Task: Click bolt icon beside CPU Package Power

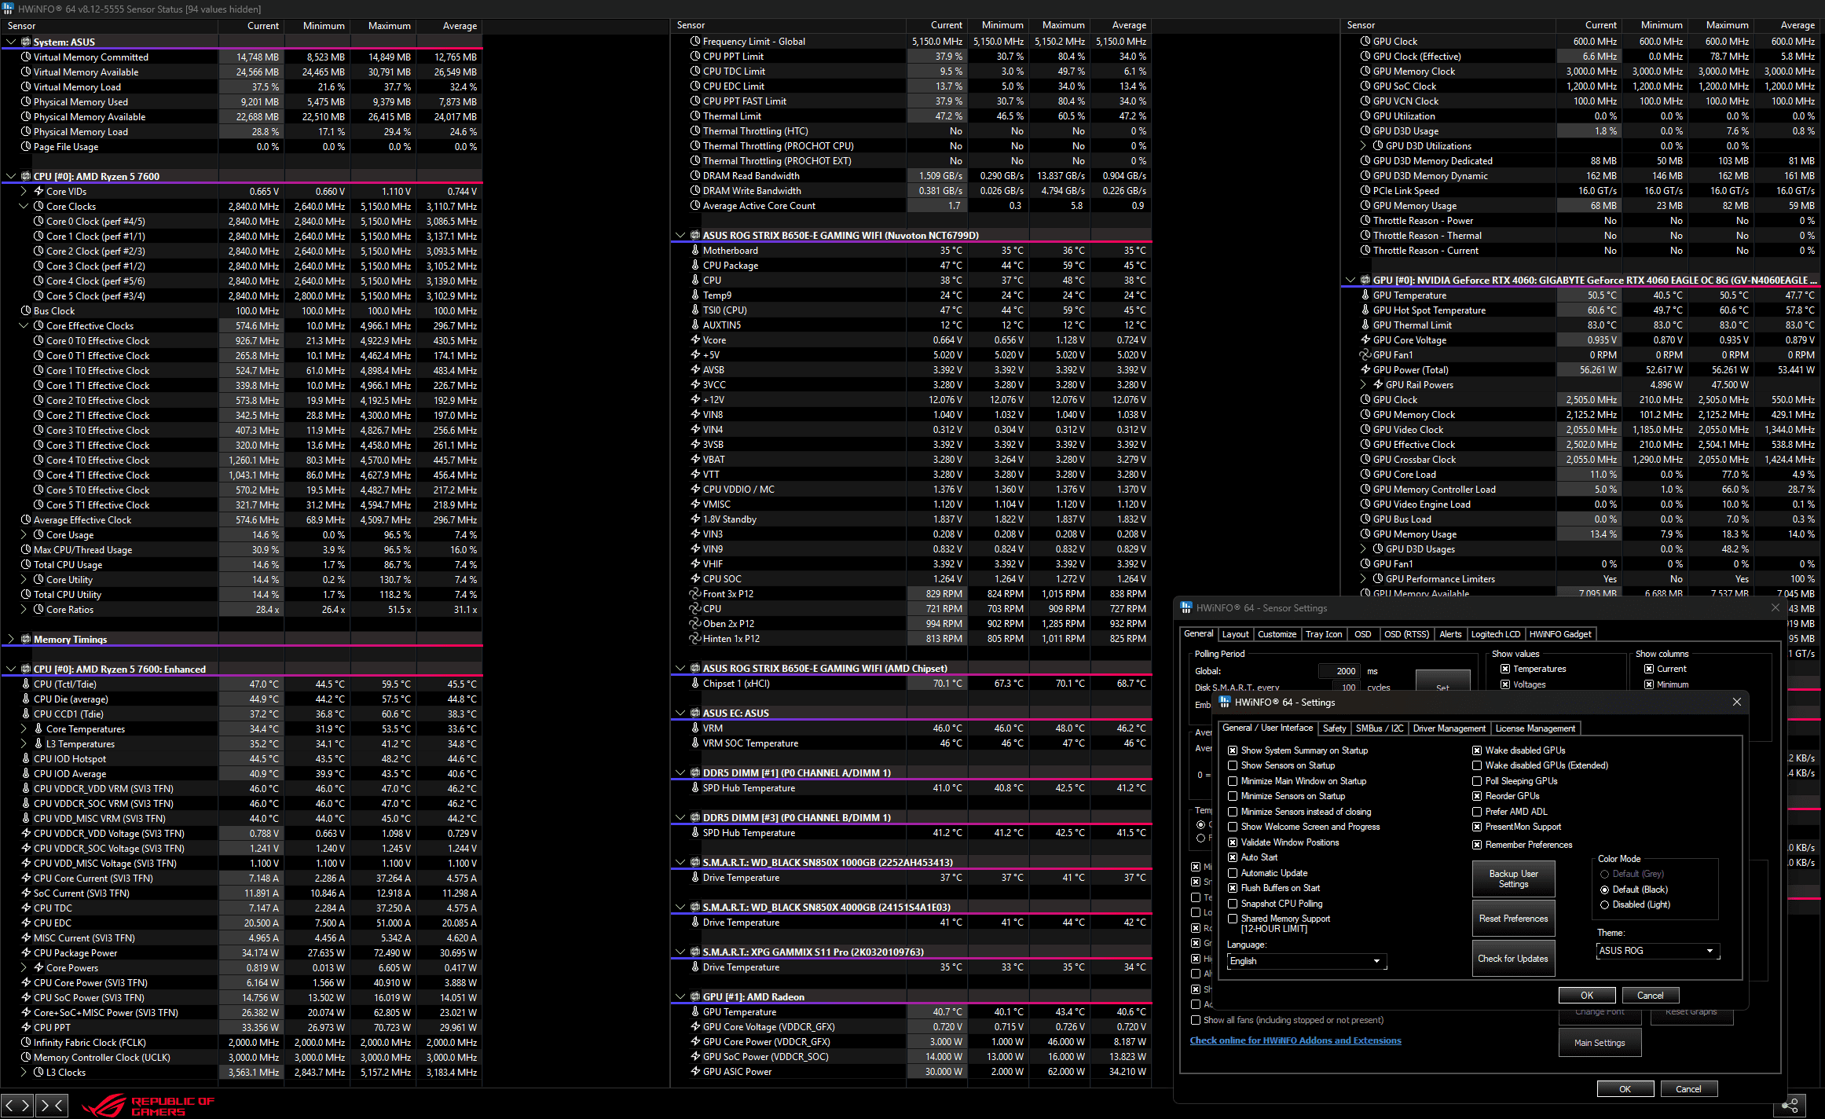Action: click(26, 952)
